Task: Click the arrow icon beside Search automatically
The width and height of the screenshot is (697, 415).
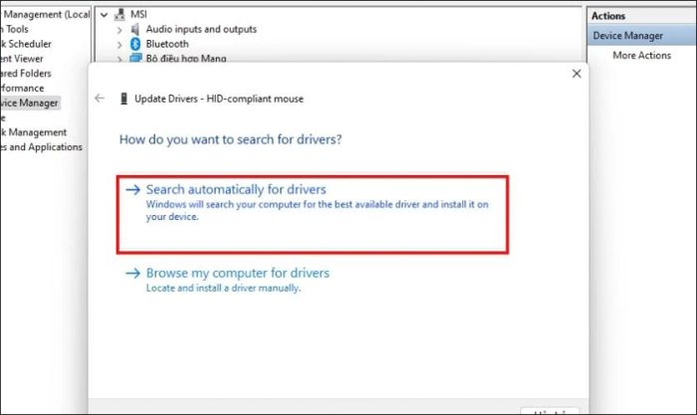Action: tap(132, 190)
